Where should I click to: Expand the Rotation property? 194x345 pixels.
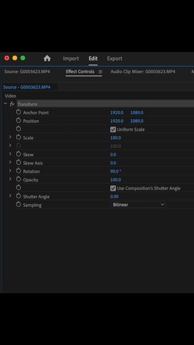[x=10, y=171]
